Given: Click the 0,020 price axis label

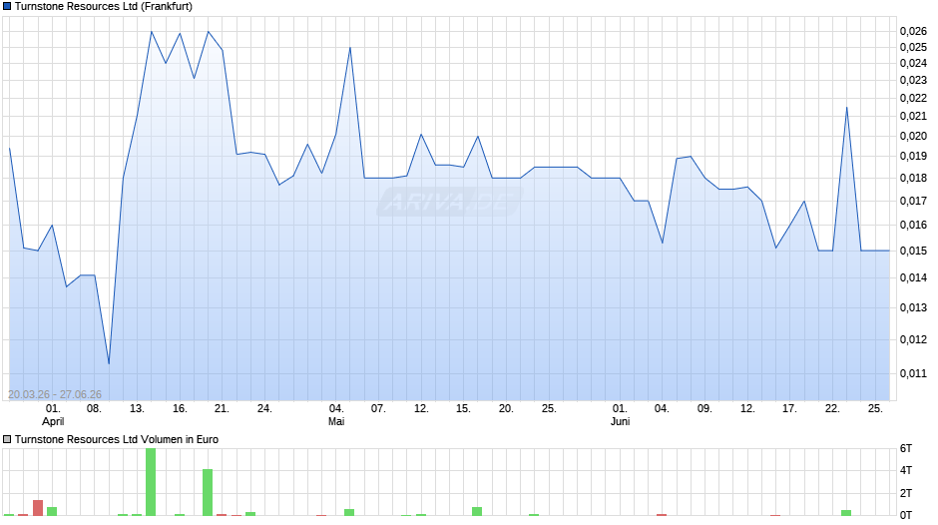Looking at the screenshot, I should (x=913, y=136).
